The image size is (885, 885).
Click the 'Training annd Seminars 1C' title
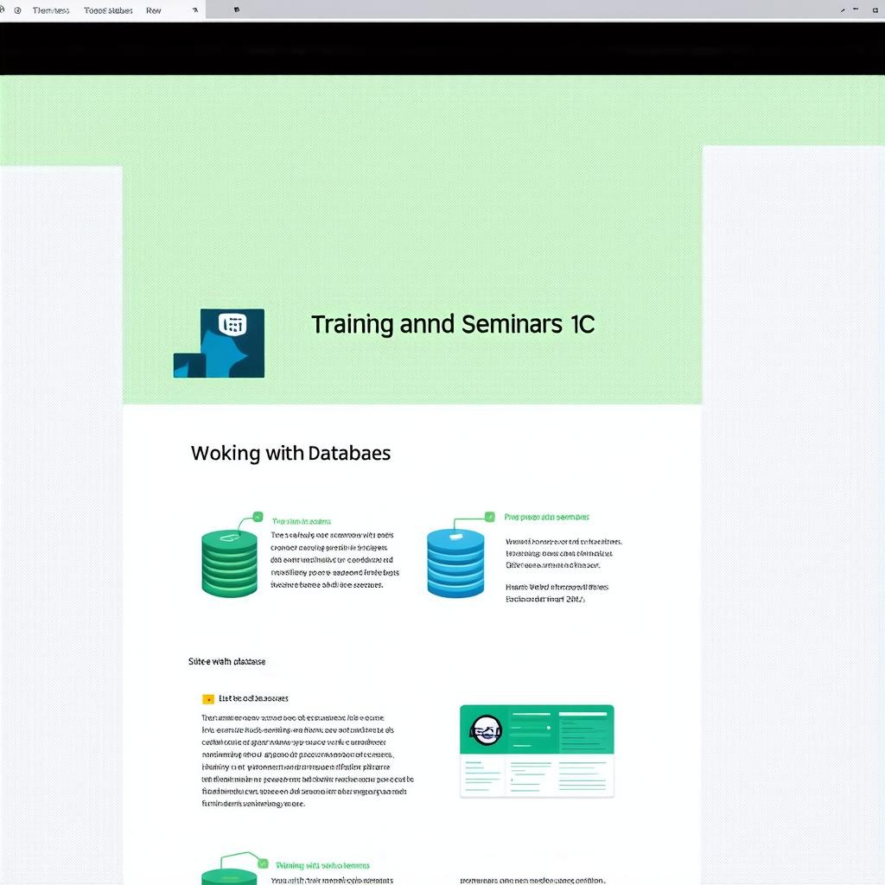(452, 325)
